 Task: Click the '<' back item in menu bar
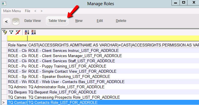click(35, 11)
